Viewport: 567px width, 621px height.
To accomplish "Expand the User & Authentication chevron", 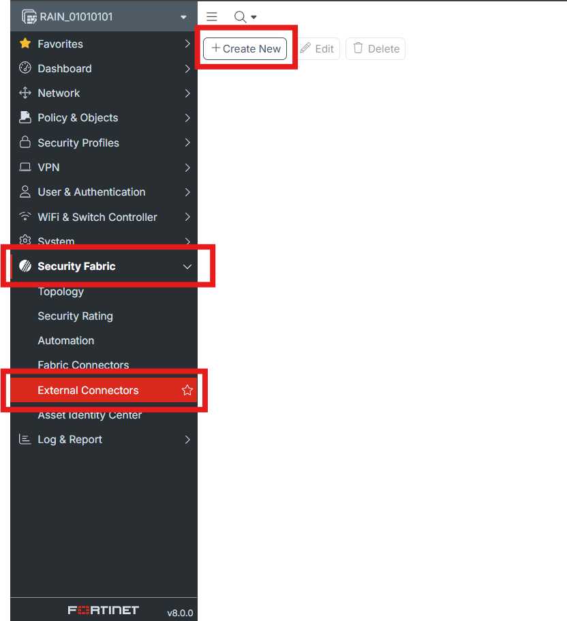I will point(187,192).
